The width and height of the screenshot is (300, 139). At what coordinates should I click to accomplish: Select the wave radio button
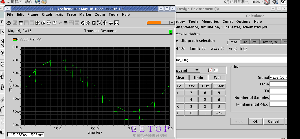click(x=222, y=48)
